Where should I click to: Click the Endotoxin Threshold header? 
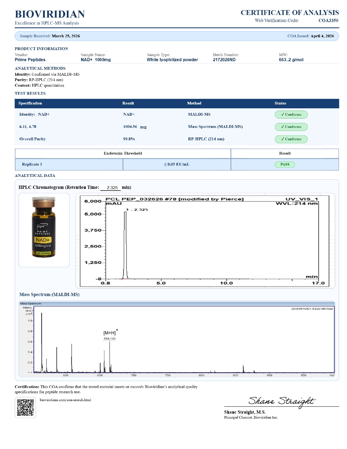(x=123, y=153)
